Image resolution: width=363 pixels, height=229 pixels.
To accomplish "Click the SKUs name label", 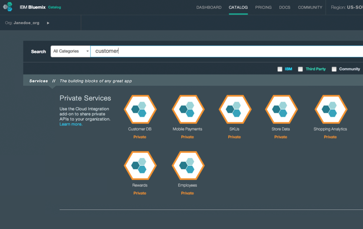I will pos(234,129).
